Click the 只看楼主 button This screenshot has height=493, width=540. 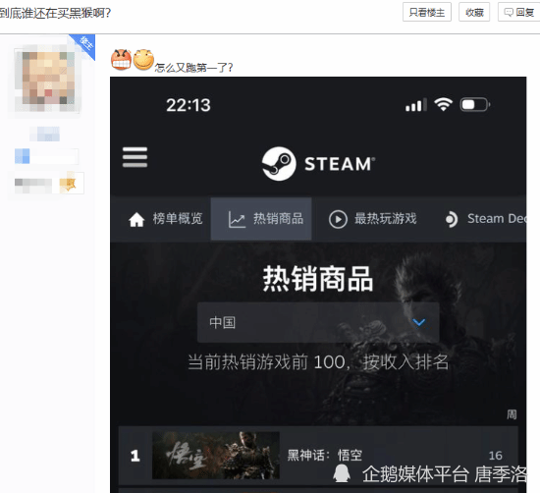[x=427, y=13]
